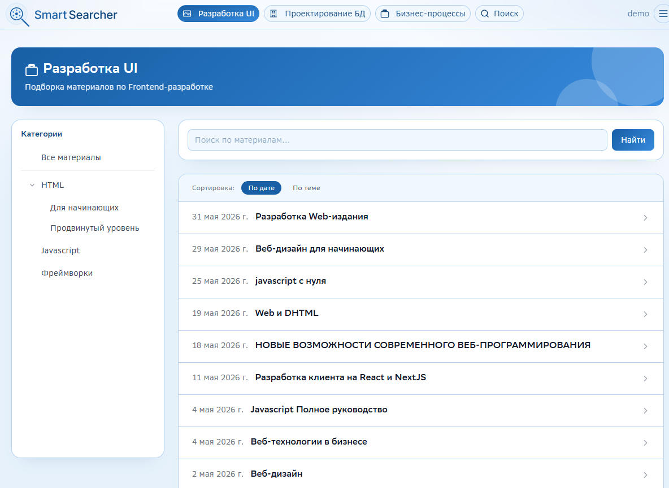Open arrow for Веб-технологии в бизнесе row
669x488 pixels.
(x=645, y=443)
